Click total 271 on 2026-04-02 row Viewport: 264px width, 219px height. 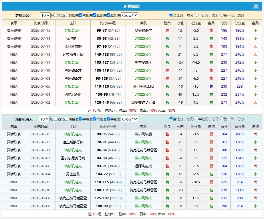click(224, 102)
